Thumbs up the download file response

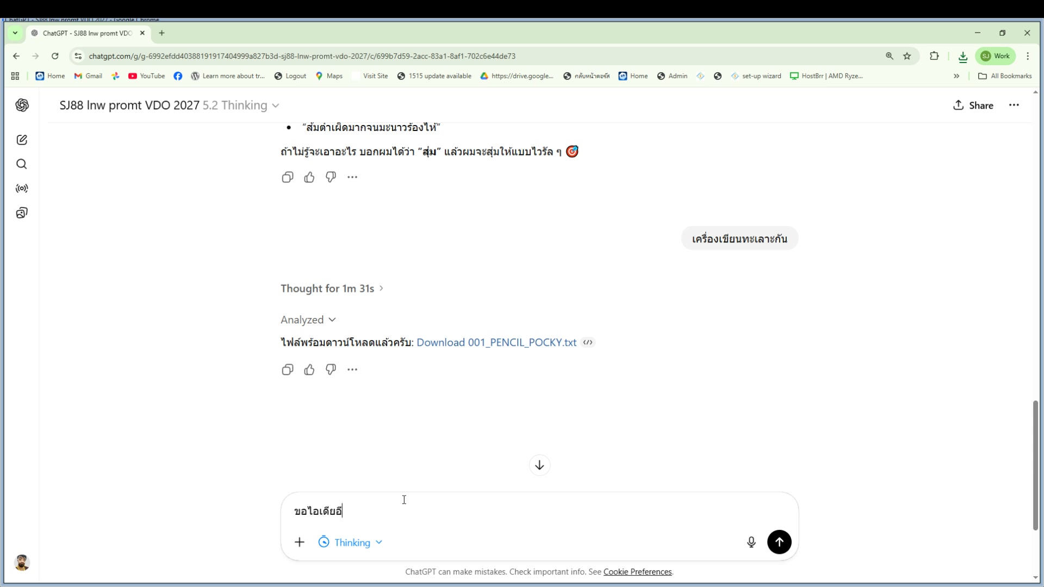tap(309, 370)
